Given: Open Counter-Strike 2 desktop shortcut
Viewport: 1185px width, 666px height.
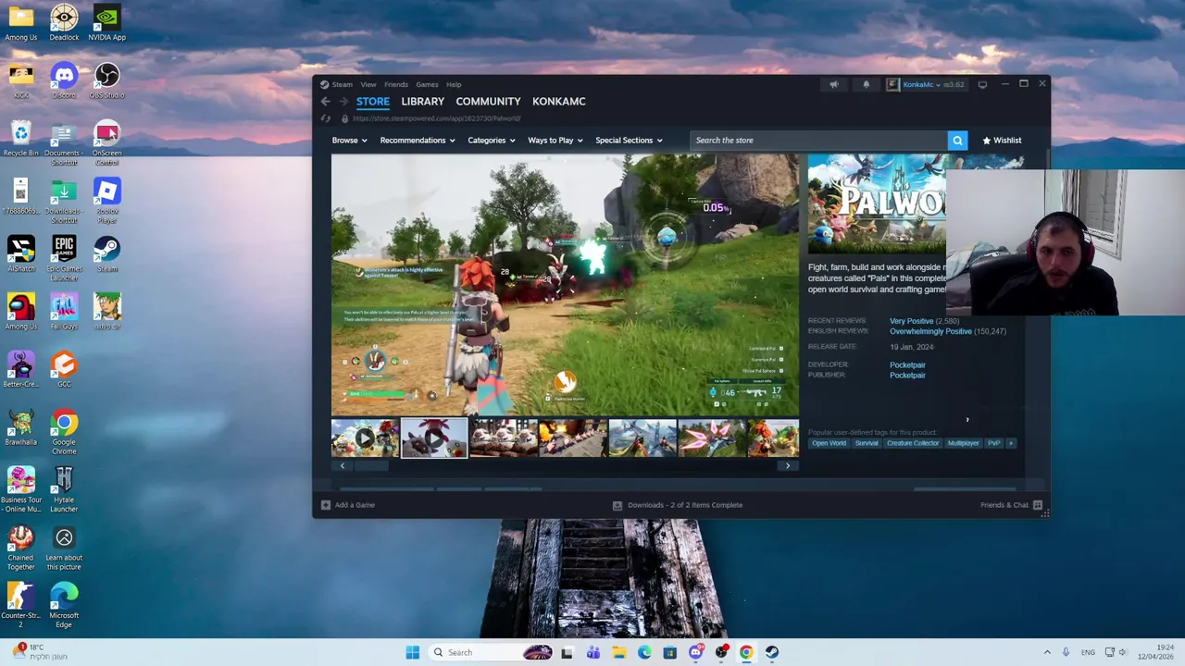Looking at the screenshot, I should pyautogui.click(x=20, y=605).
